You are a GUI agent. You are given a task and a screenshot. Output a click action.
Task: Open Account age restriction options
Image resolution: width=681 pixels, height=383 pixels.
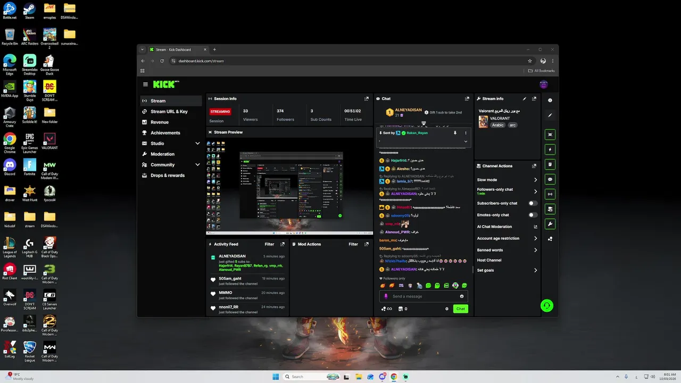point(507,238)
